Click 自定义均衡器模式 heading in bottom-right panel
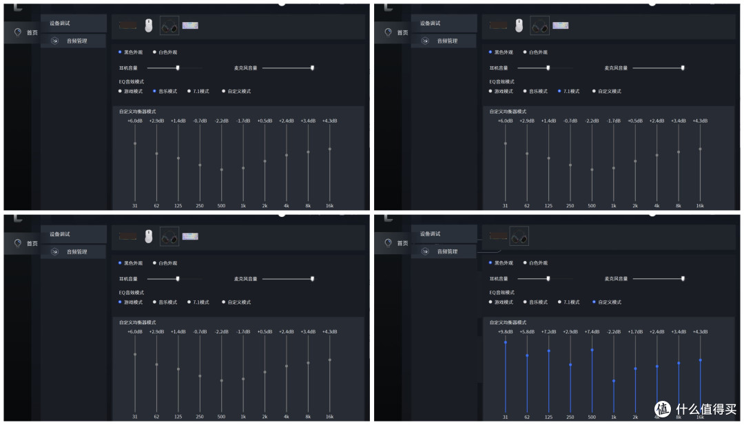The height and width of the screenshot is (425, 744). tap(508, 322)
